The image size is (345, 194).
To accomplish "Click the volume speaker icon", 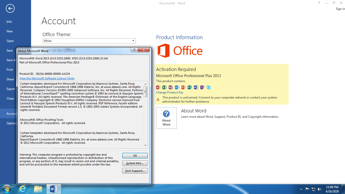I will click(319, 189).
